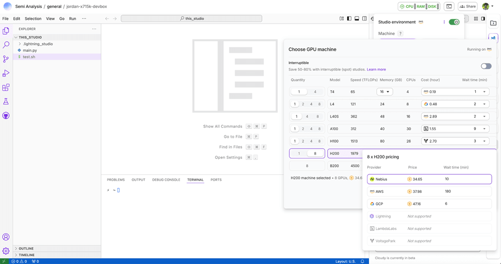Choose the AWS provider at 37.98

point(429,191)
